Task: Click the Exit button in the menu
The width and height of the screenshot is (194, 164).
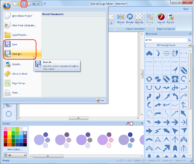Action: (x=101, y=101)
